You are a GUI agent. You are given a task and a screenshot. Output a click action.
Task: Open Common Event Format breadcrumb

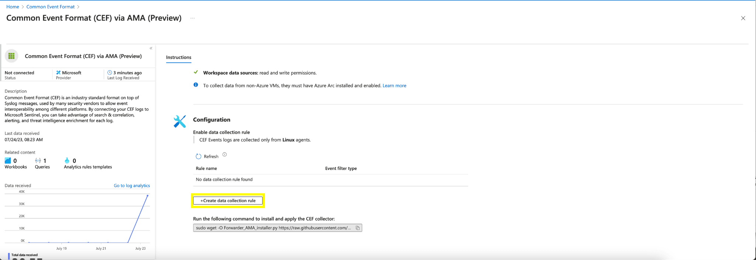[51, 7]
